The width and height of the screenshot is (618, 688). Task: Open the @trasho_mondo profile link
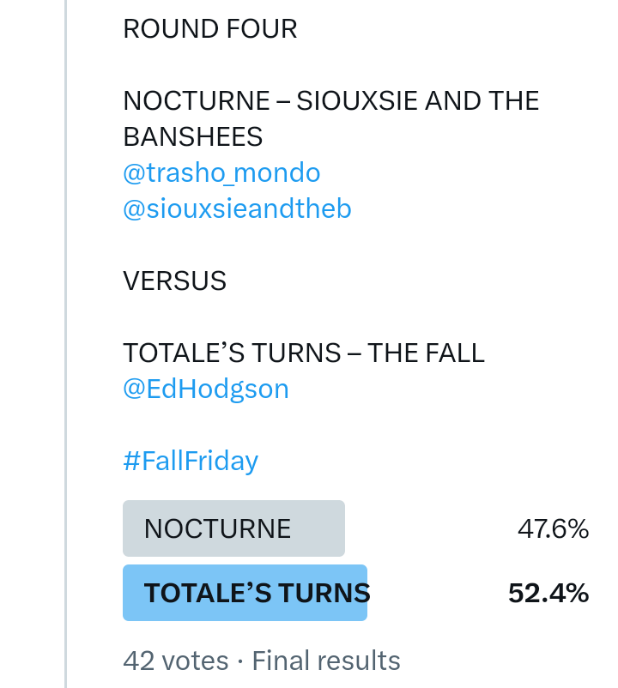(x=221, y=173)
